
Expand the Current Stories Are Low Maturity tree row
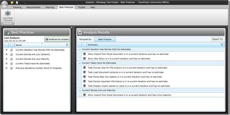[7, 59]
